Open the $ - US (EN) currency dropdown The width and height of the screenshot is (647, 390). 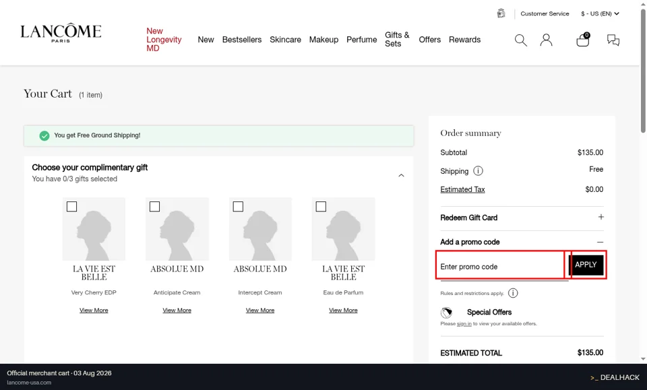coord(600,13)
